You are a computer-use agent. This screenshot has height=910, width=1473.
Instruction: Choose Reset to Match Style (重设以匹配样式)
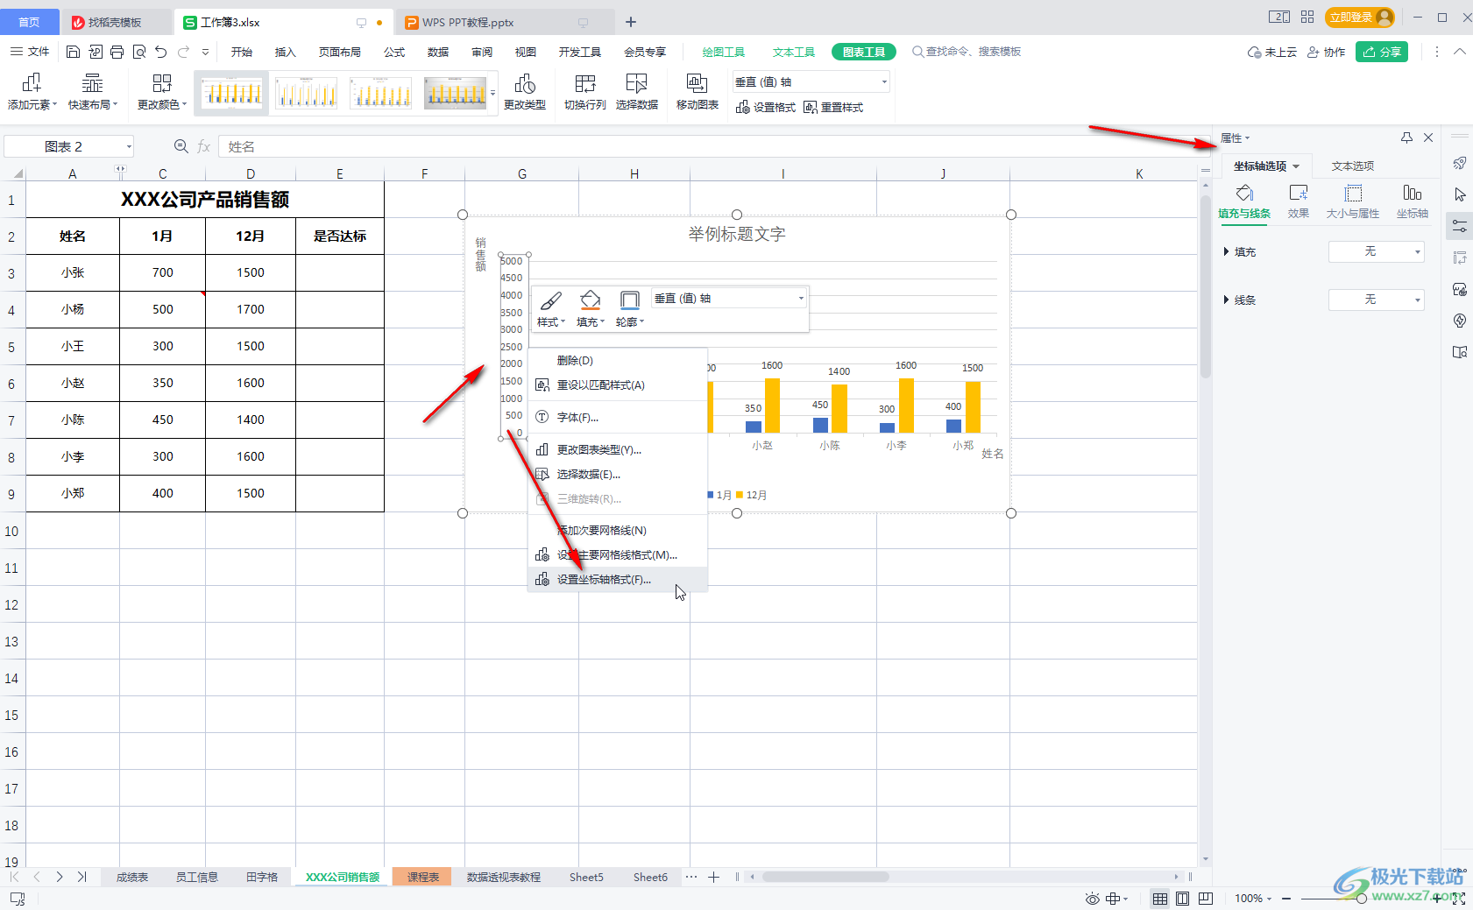pos(618,384)
